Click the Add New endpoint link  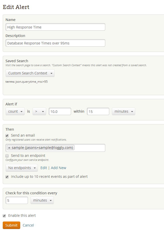point(58,168)
